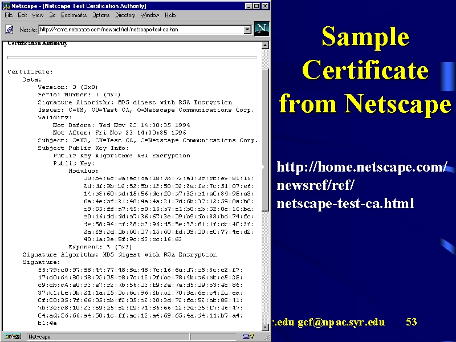Open the Directory menu
The width and height of the screenshot is (456, 342).
point(125,15)
